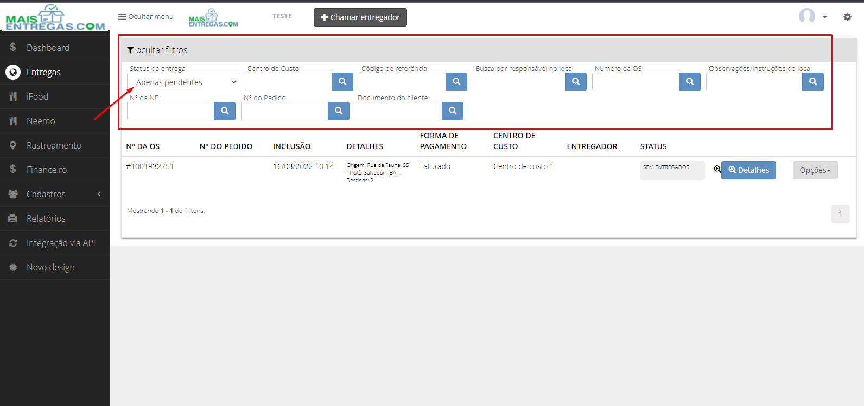Click the Documento do cliente search icon
Viewport: 864px width, 406px height.
(453, 111)
